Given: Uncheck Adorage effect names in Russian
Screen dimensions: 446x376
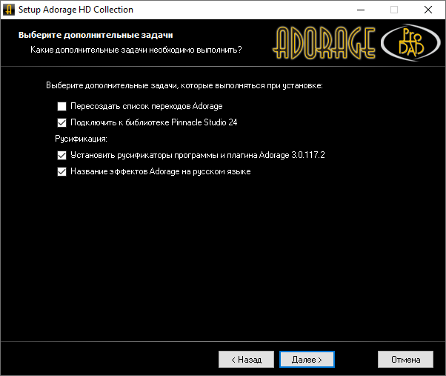Looking at the screenshot, I should click(x=61, y=171).
